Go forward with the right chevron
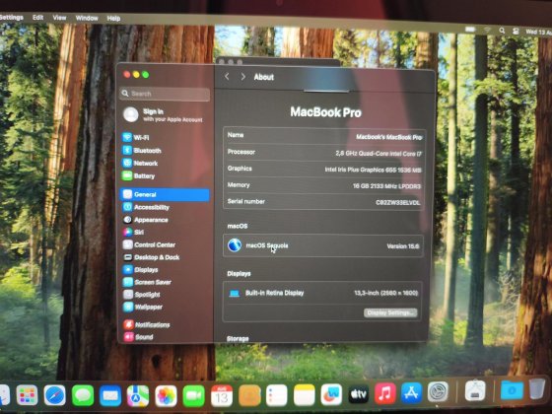 coord(242,77)
